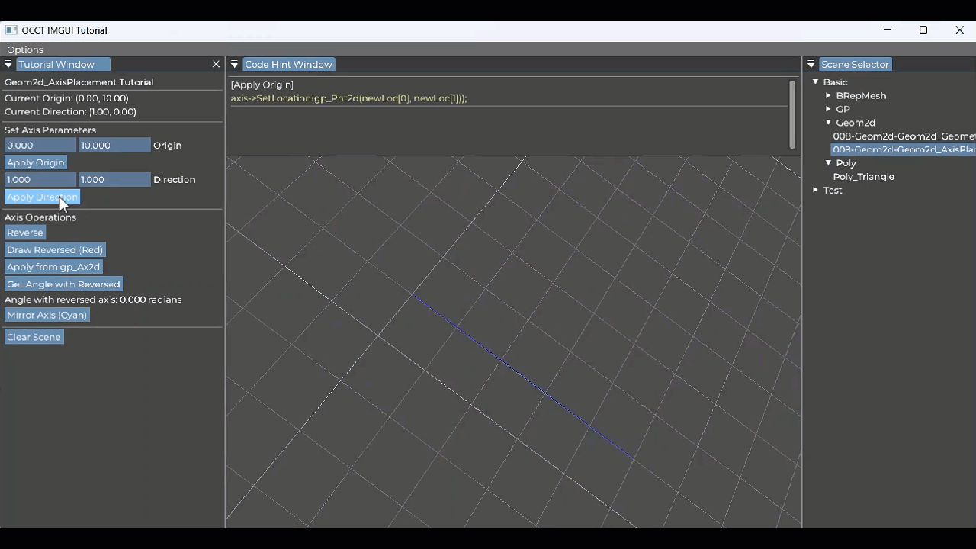This screenshot has width=976, height=549.
Task: Click the Reverse button
Action: pos(25,233)
